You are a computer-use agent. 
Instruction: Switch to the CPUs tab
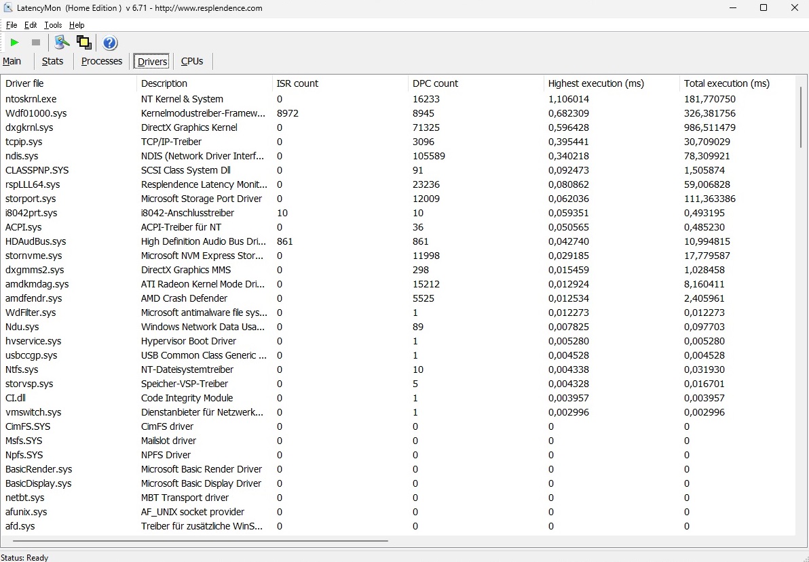192,61
